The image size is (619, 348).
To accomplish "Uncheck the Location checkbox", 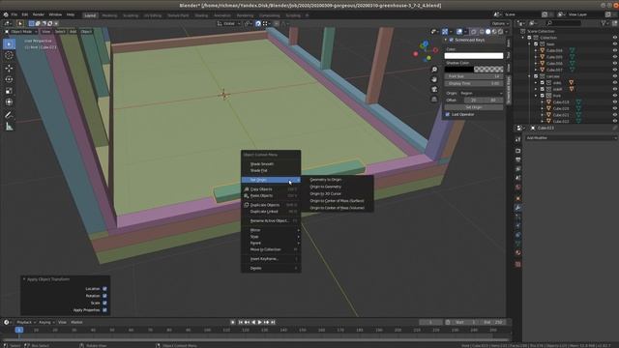I will (104, 289).
